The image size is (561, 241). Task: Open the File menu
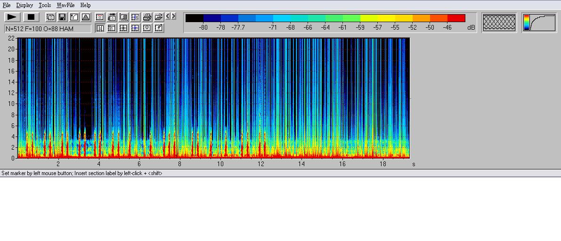[7, 5]
